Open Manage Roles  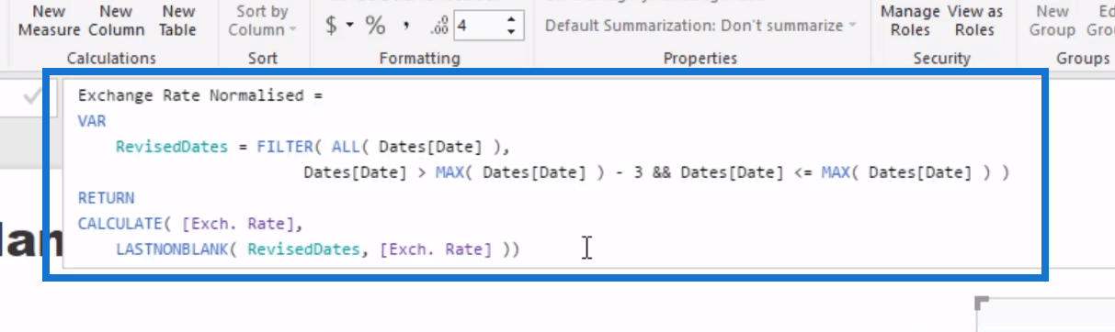[909, 20]
